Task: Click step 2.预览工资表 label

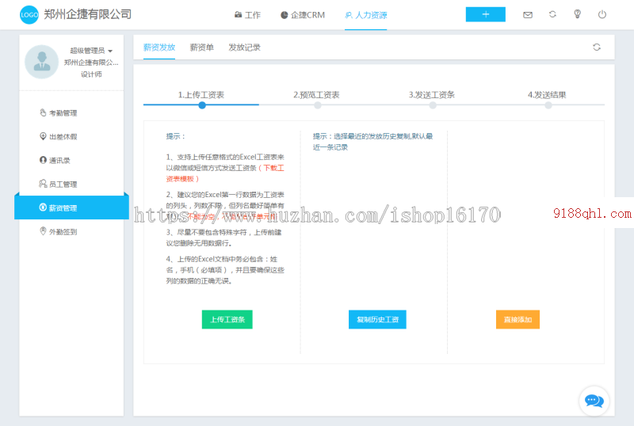Action: (x=316, y=95)
